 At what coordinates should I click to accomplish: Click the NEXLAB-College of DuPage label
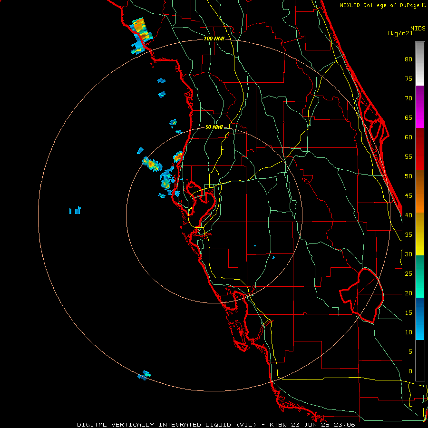click(382, 5)
